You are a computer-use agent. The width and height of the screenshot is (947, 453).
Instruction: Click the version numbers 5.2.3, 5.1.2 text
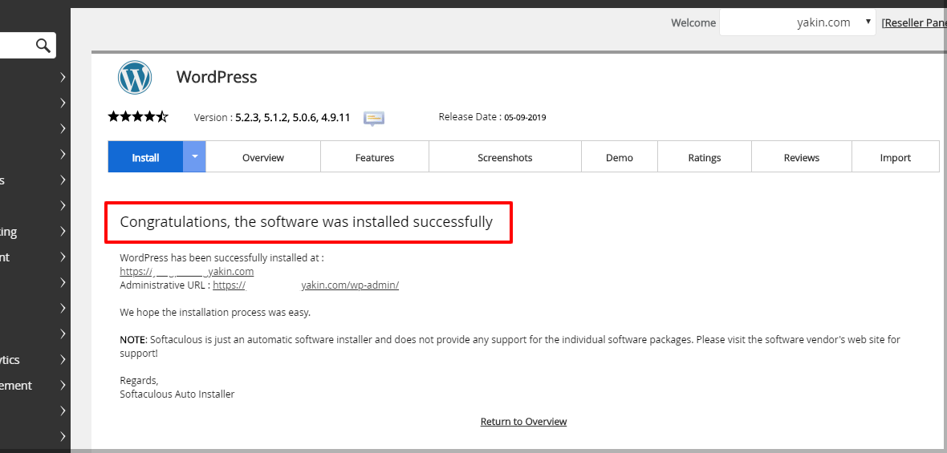tap(293, 118)
